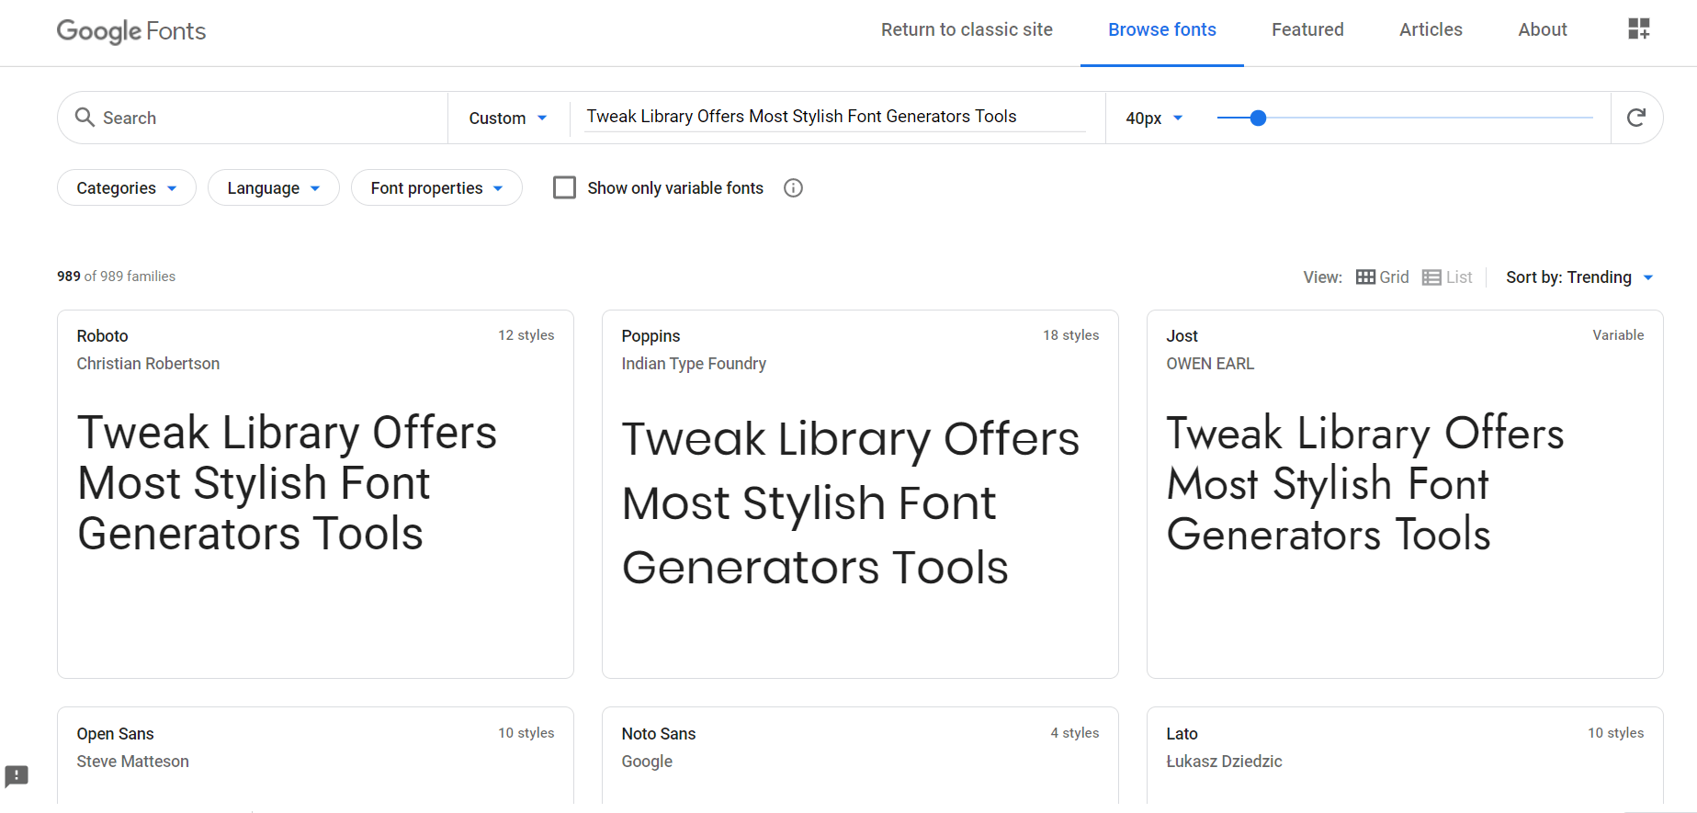This screenshot has width=1697, height=813.
Task: Click the 989 of 989 families count
Action: (x=116, y=277)
